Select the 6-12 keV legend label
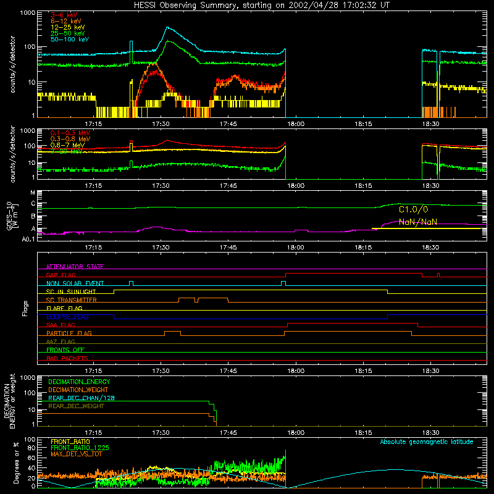This screenshot has width=494, height=494. (66, 21)
